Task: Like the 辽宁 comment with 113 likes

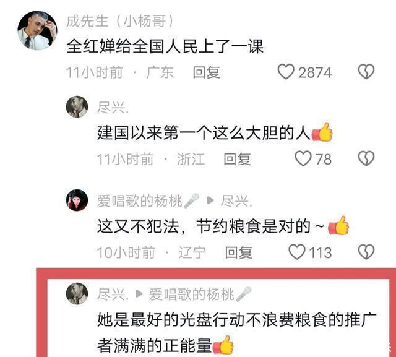Action: [297, 252]
